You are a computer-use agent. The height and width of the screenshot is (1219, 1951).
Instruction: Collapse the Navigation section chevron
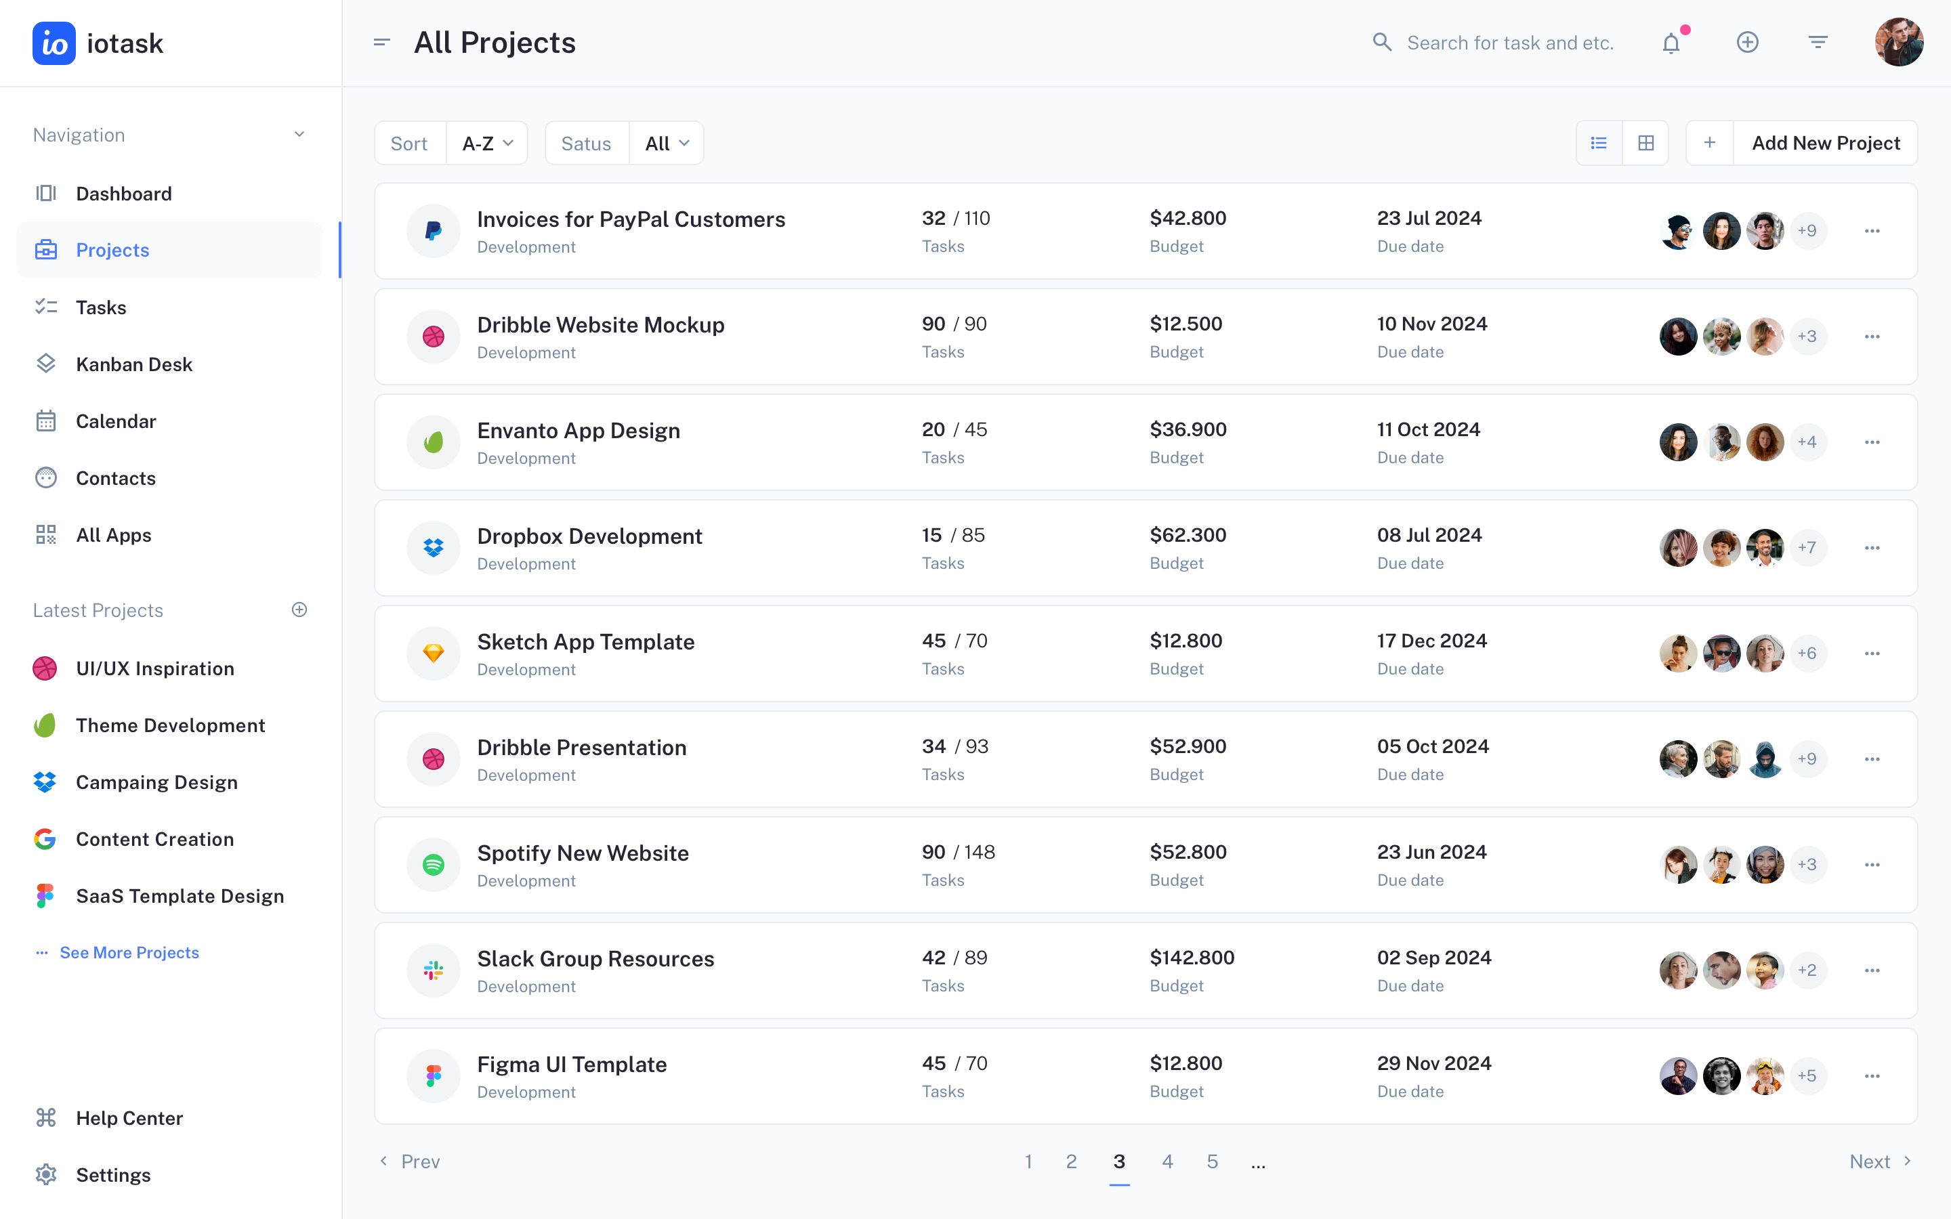click(x=299, y=135)
